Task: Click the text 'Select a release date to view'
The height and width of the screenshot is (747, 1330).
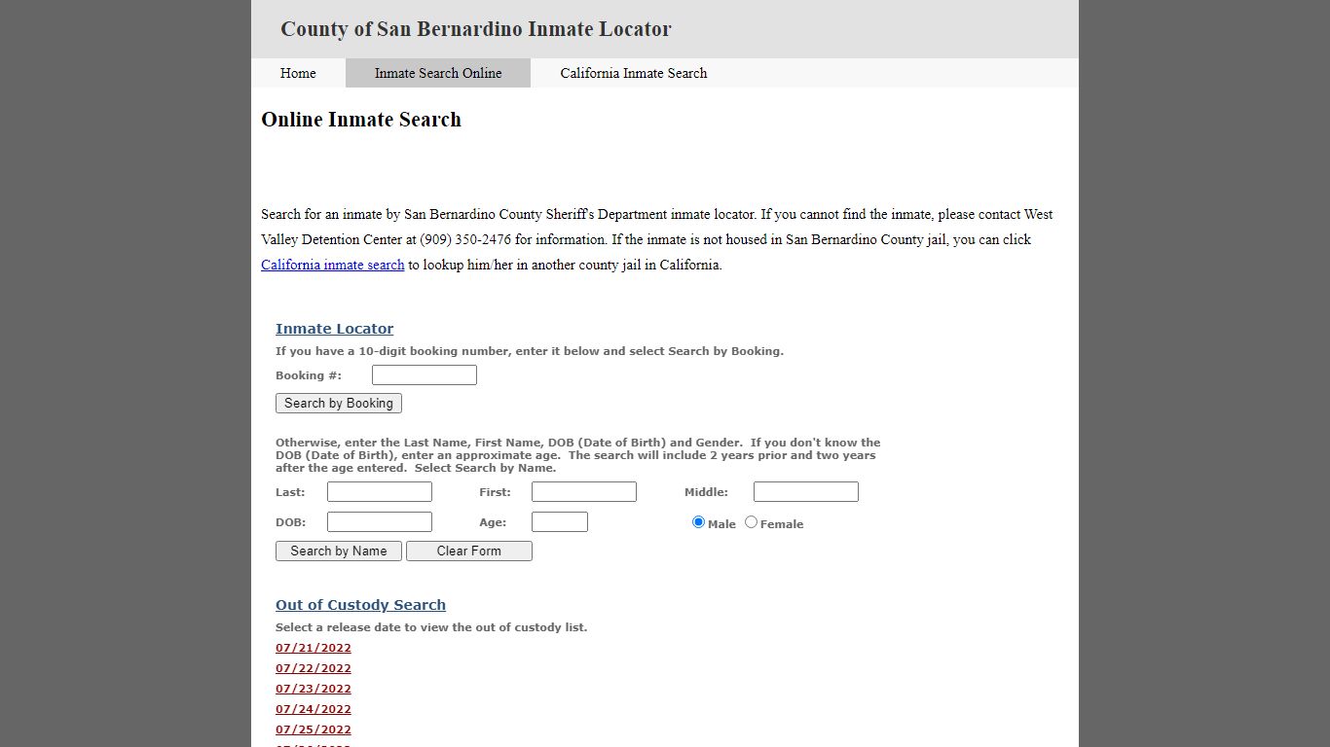Action: 362,627
